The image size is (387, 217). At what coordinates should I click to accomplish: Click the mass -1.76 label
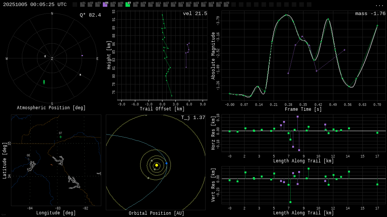pos(370,14)
